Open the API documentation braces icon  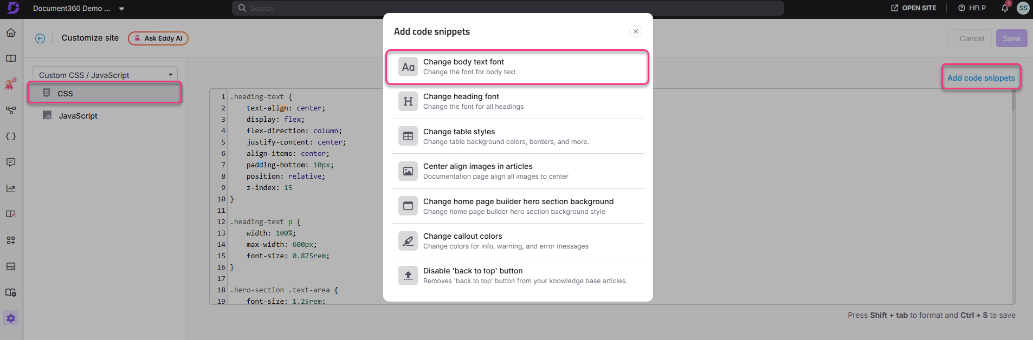click(x=10, y=136)
